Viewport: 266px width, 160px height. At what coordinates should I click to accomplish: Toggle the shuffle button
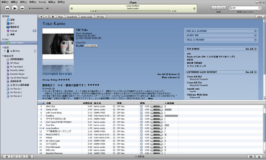pos(14,156)
